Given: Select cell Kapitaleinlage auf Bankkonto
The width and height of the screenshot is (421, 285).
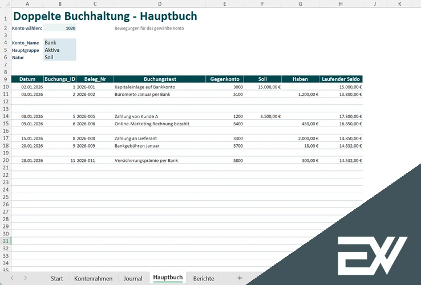Looking at the screenshot, I should coord(160,87).
